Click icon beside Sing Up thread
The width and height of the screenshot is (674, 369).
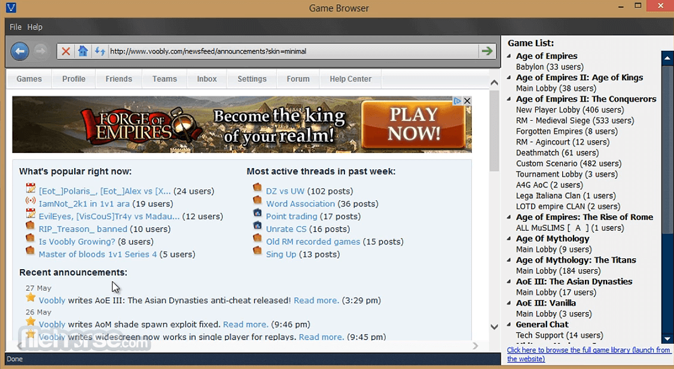click(x=258, y=250)
